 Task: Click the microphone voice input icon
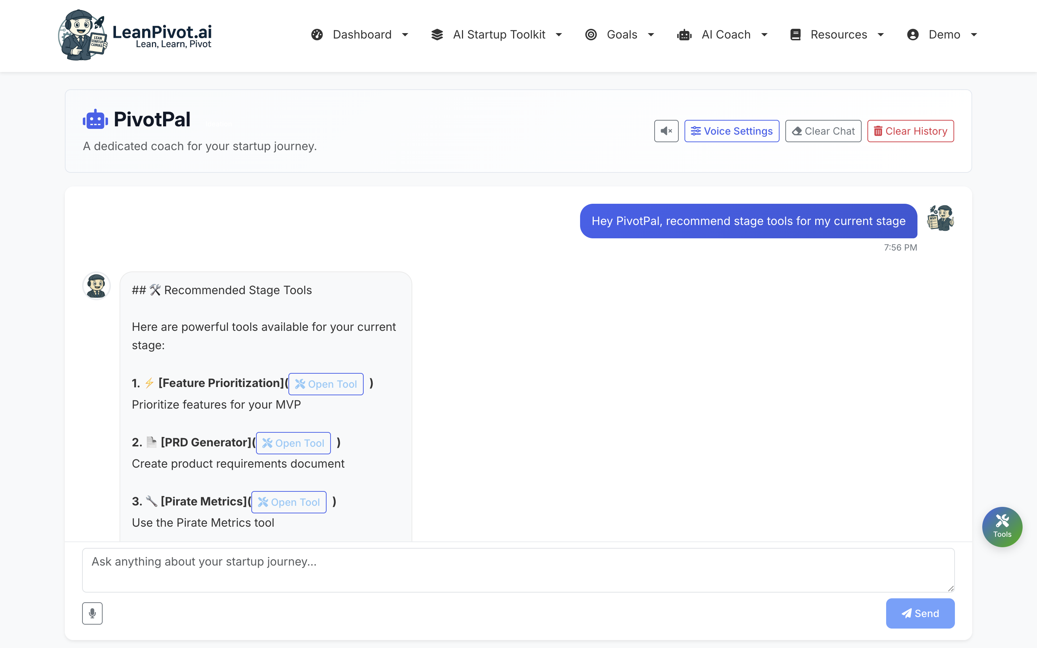pyautogui.click(x=92, y=613)
